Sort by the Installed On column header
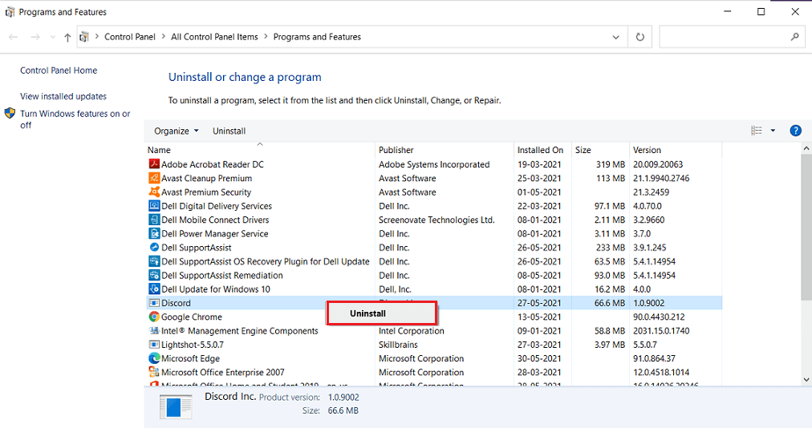Image resolution: width=812 pixels, height=428 pixels. 542,150
